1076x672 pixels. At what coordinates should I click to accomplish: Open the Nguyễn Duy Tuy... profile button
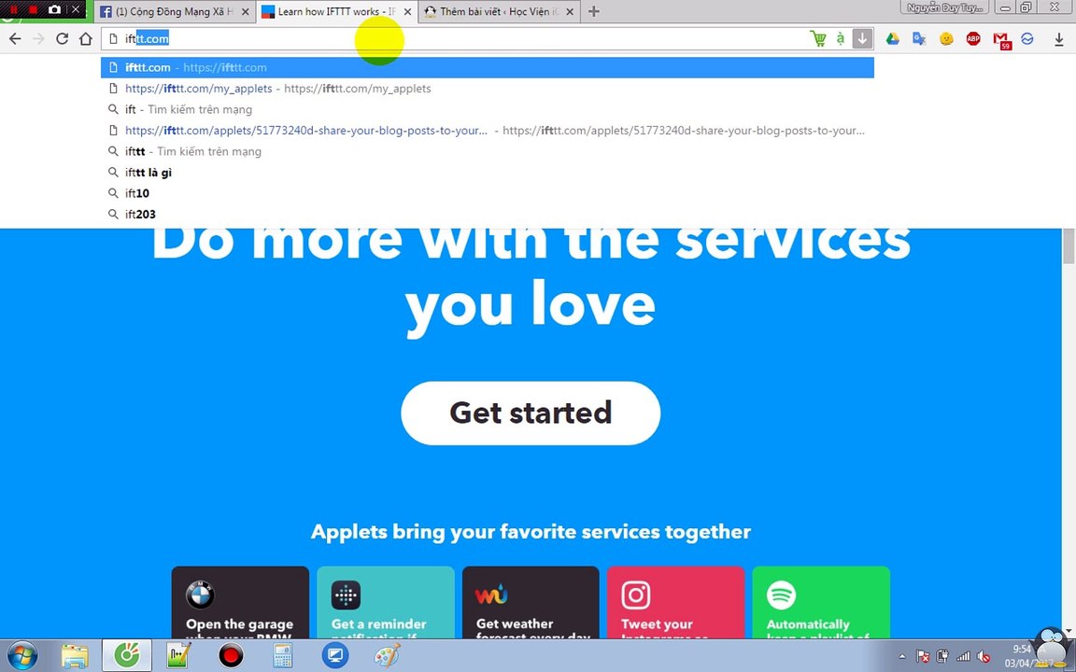tap(944, 7)
